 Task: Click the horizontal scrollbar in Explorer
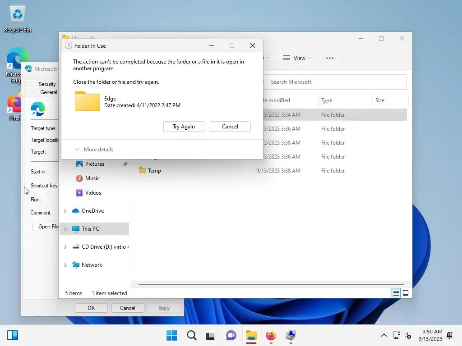271,284
